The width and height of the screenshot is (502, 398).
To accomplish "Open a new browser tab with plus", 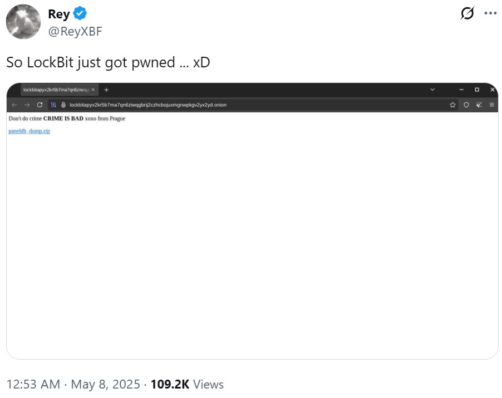I will point(106,90).
